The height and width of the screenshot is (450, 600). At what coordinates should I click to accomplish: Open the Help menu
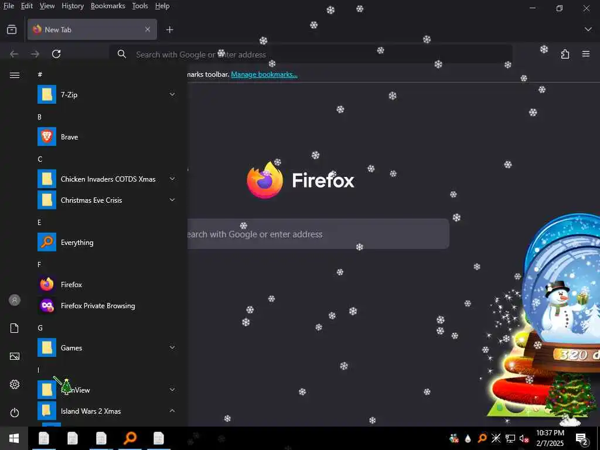pos(162,6)
